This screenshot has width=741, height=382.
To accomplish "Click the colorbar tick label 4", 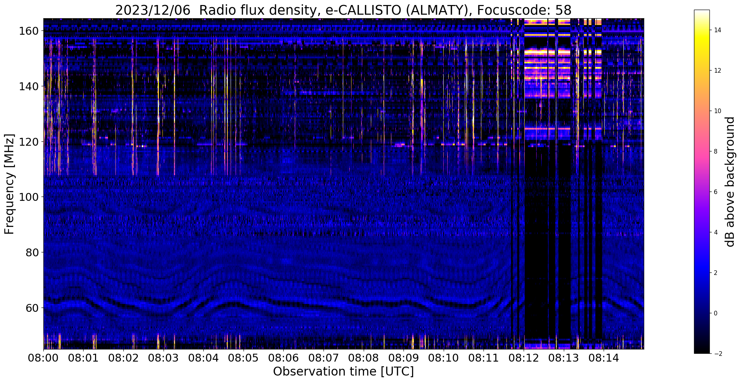I will pos(716,232).
